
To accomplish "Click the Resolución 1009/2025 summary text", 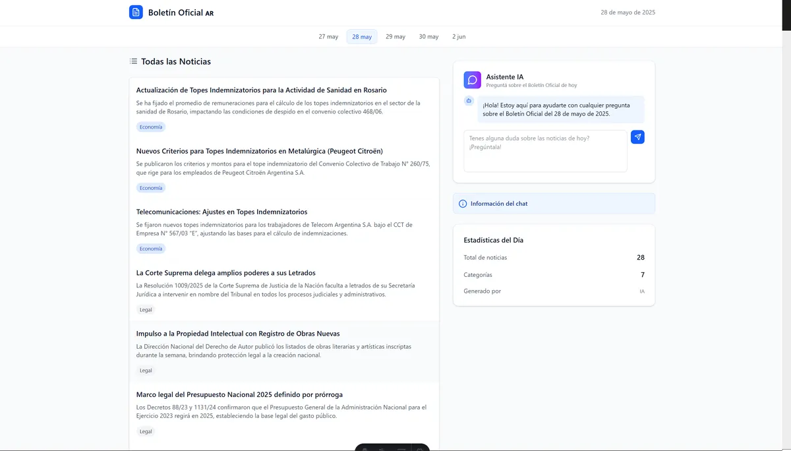I will click(276, 290).
